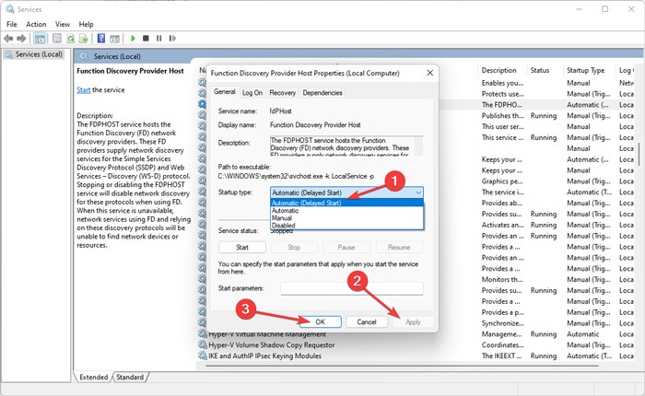
Task: Click the Refresh toolbar icon
Action: coord(70,39)
